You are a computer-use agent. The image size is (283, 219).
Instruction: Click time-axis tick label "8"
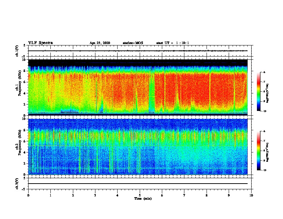(207, 195)
